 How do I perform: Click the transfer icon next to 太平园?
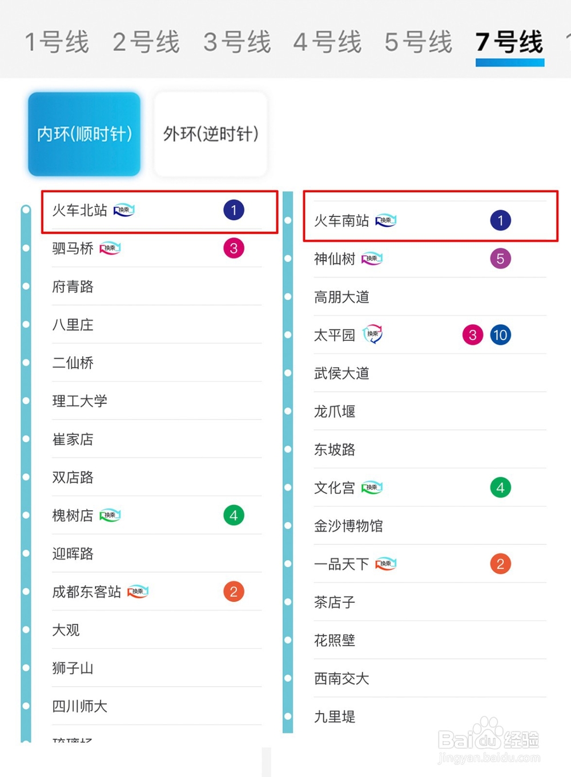click(373, 335)
